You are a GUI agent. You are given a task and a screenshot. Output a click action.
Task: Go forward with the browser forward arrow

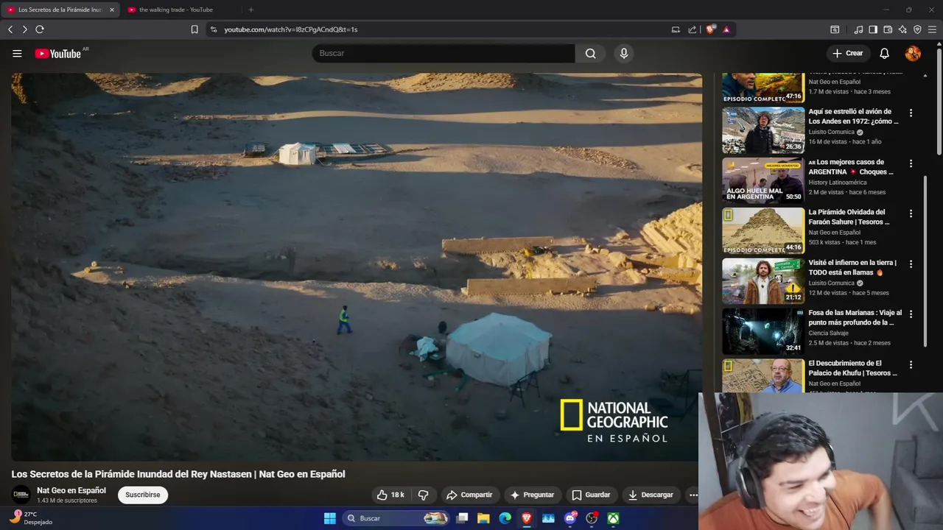[x=24, y=29]
